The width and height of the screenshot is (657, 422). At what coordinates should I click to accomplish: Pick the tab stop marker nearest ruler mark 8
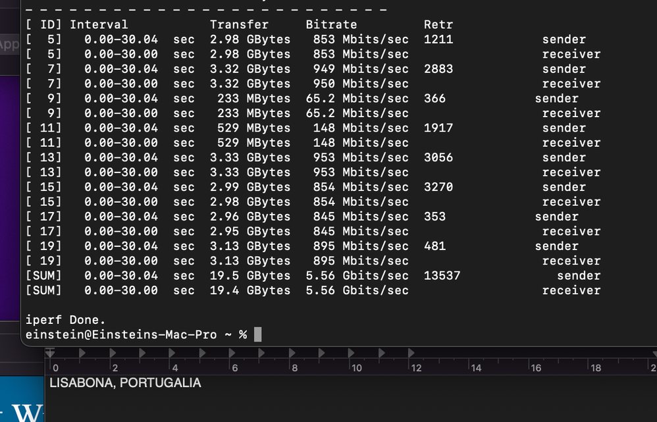(x=292, y=354)
